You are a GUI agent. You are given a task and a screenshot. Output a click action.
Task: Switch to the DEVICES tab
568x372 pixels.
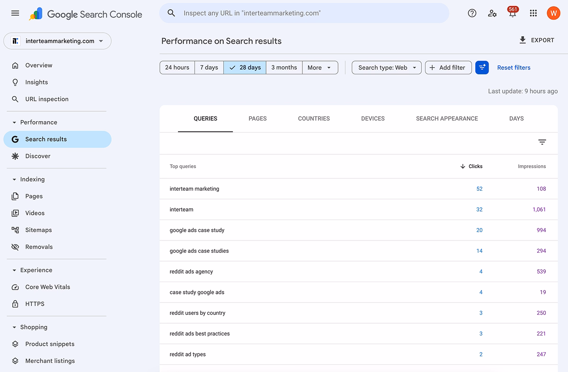point(373,118)
